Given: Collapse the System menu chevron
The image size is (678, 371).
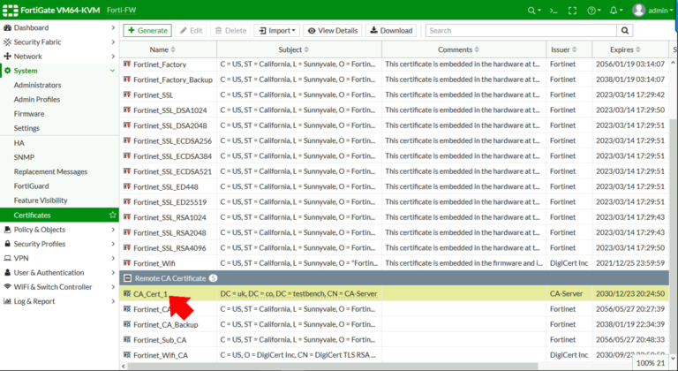Looking at the screenshot, I should tap(112, 71).
